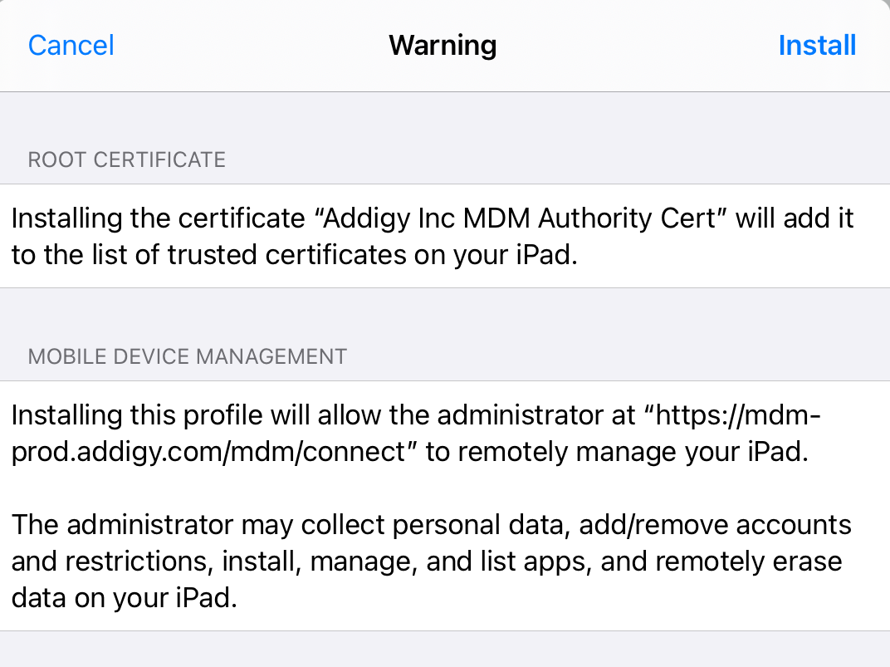
Task: Click the "https://mdm-" URL start
Action: point(736,414)
